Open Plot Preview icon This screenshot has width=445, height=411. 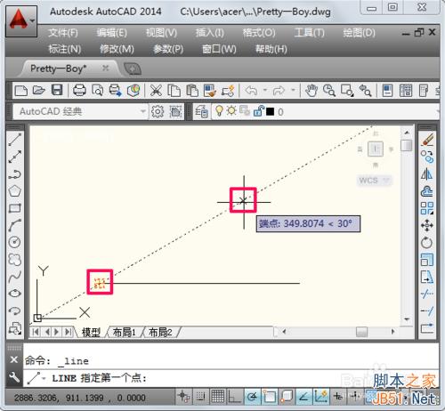tap(97, 91)
